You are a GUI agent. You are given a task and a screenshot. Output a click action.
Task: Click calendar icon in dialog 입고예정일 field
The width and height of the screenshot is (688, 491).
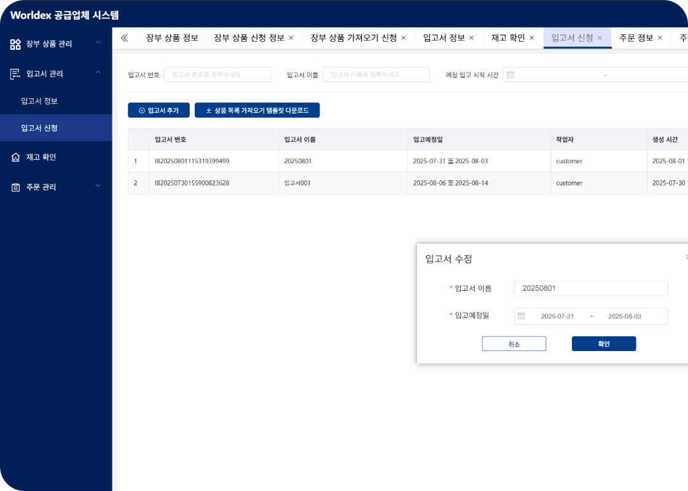(x=522, y=316)
